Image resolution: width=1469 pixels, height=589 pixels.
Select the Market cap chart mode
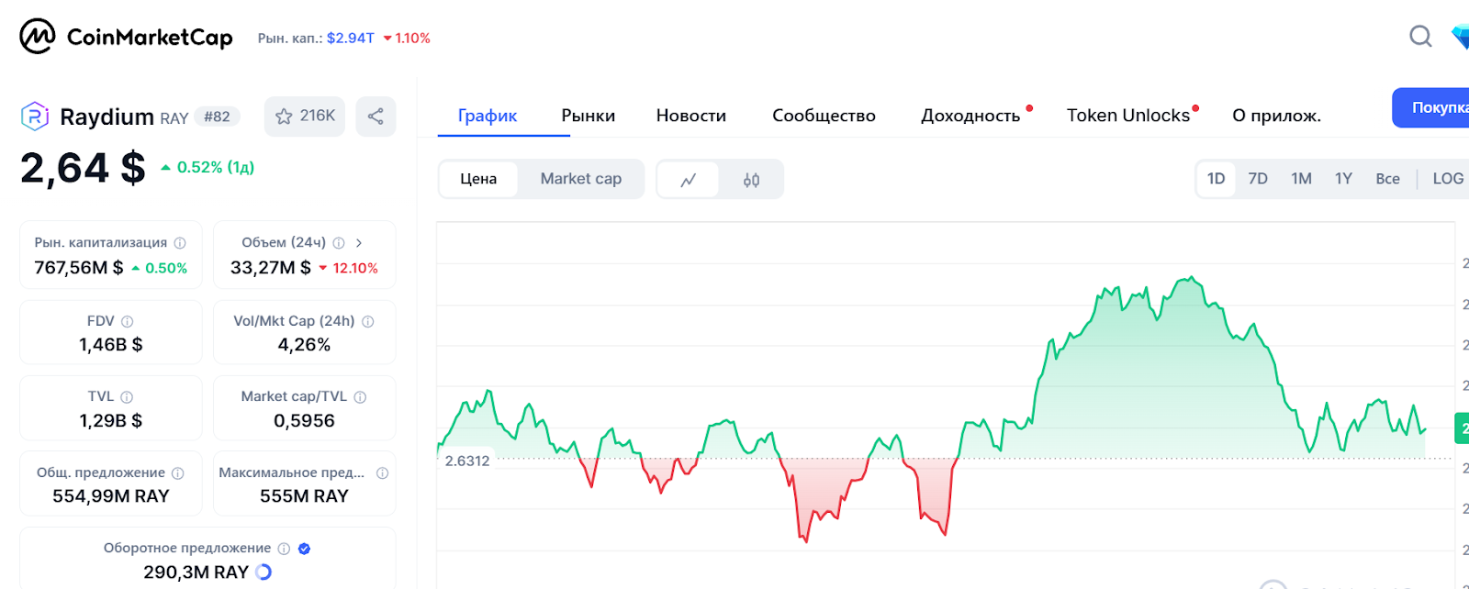click(581, 179)
